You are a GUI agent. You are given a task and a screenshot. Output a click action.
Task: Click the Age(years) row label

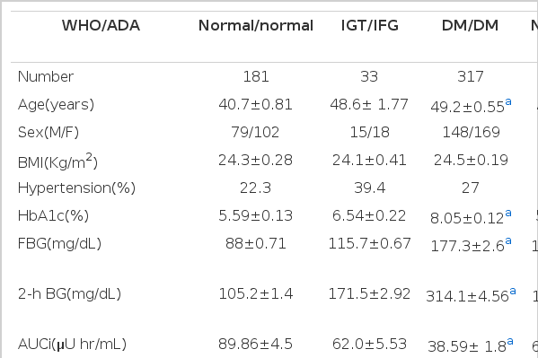[56, 105]
